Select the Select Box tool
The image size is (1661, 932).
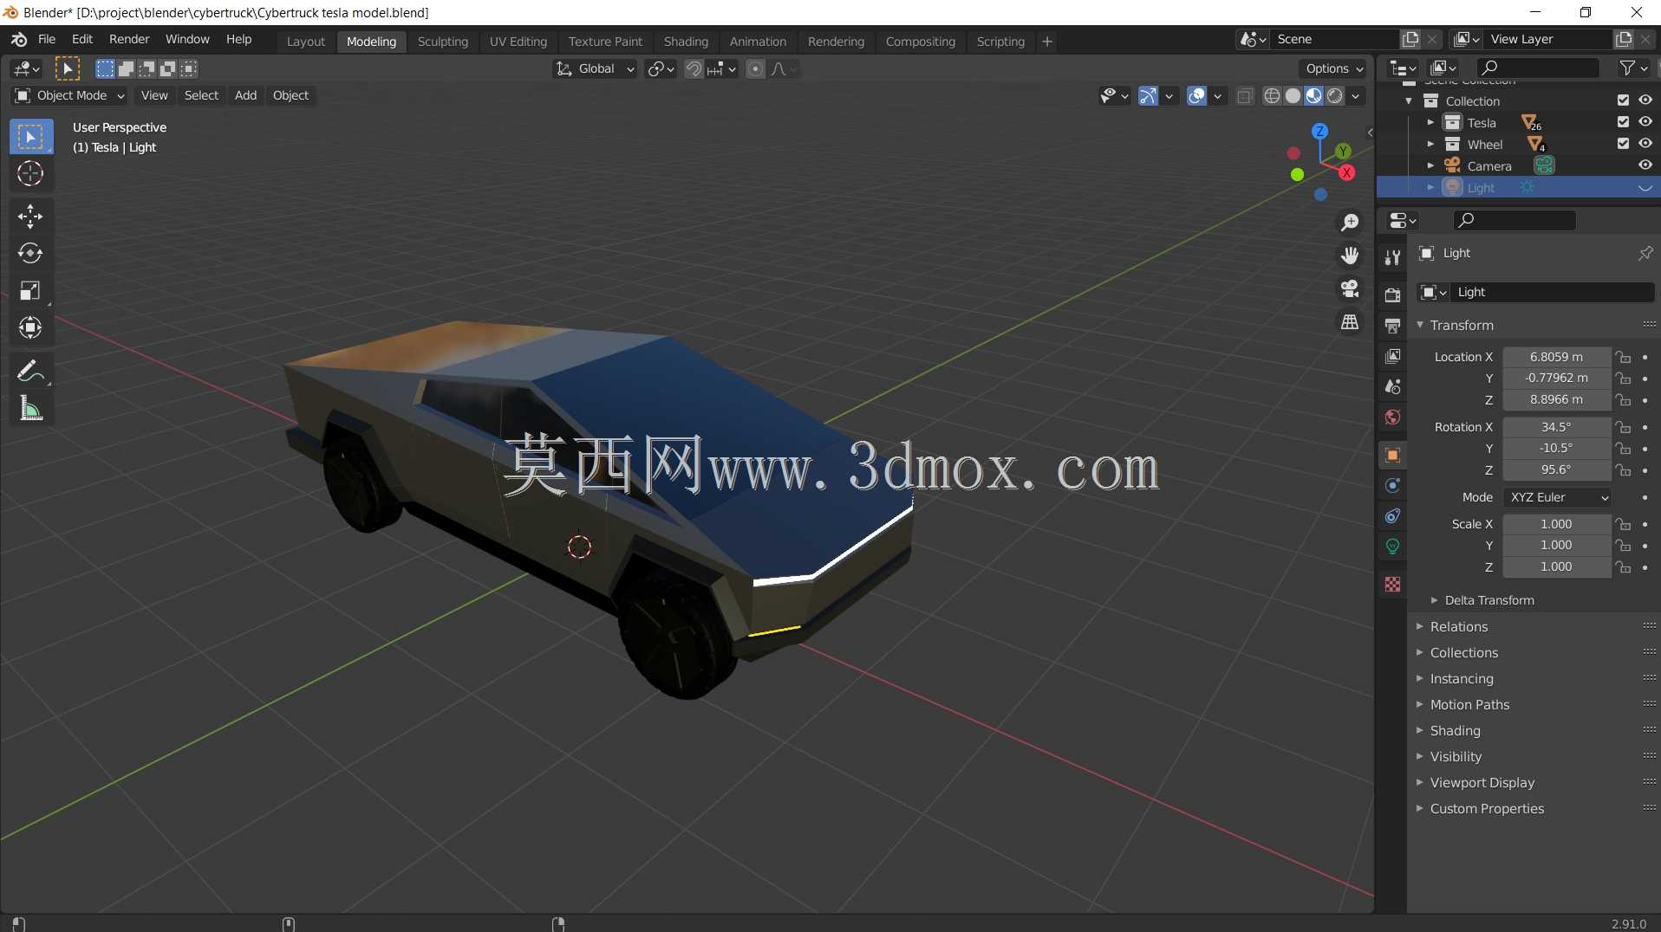[x=31, y=137]
